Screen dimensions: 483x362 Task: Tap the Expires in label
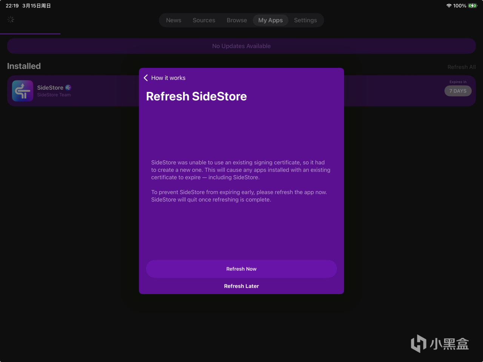click(x=458, y=82)
